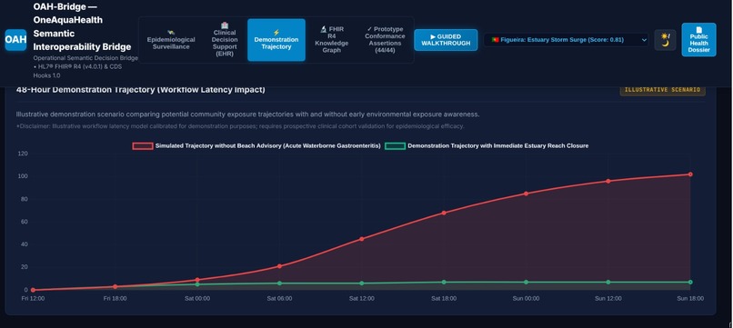Click the ILLUSTRATIVE SCENARIO badge
The width and height of the screenshot is (733, 328).
coord(662,90)
